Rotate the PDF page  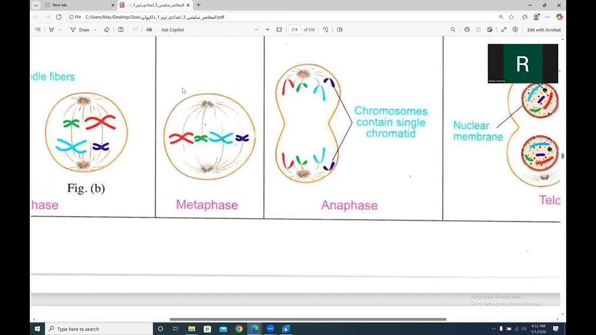coord(325,29)
